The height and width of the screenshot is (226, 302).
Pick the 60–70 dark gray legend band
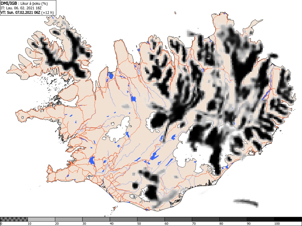[178, 219]
